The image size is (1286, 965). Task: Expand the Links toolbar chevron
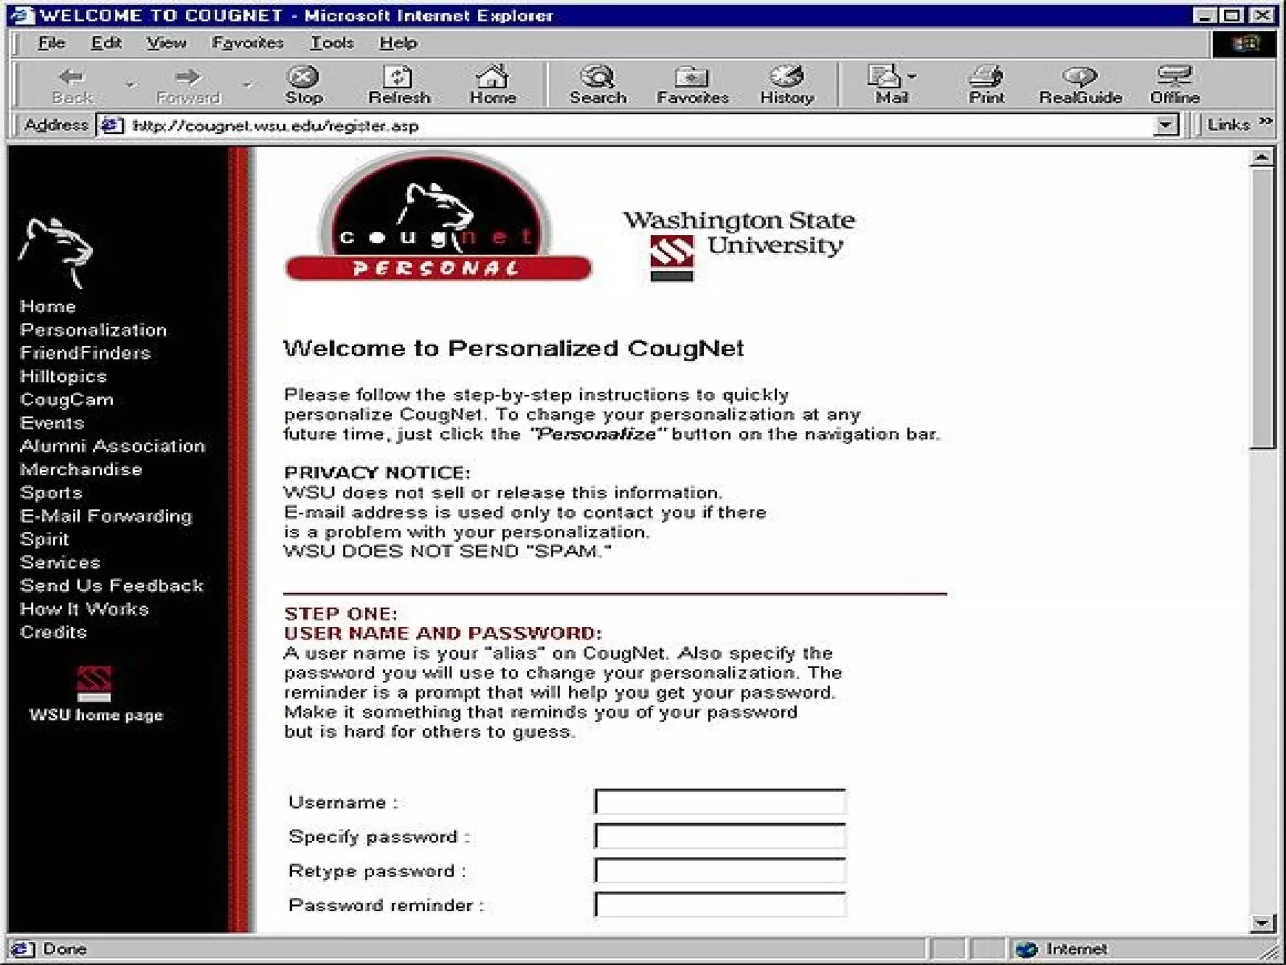click(1266, 122)
